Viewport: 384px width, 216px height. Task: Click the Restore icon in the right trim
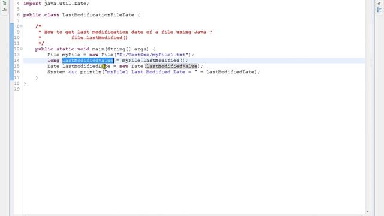(x=379, y=3)
